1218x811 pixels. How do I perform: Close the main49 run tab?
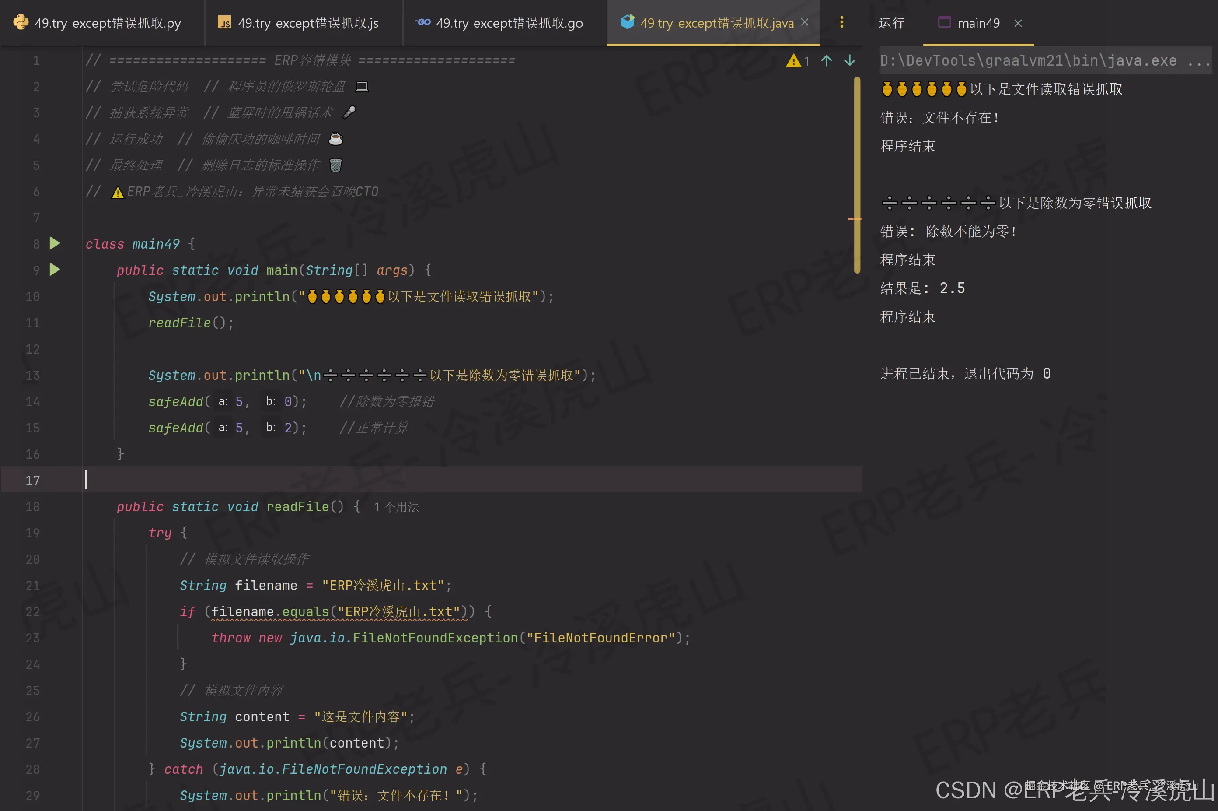click(1018, 23)
